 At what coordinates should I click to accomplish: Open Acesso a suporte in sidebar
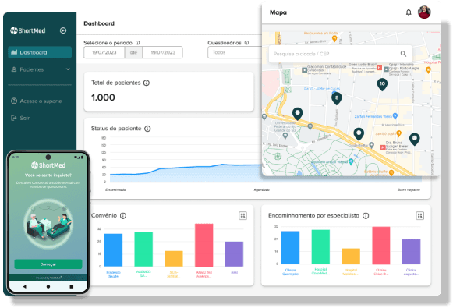[37, 101]
